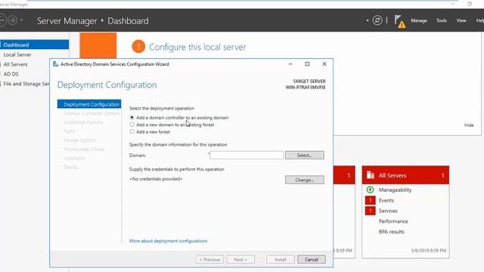
Task: Click Events in All Servers tile
Action: click(x=386, y=200)
